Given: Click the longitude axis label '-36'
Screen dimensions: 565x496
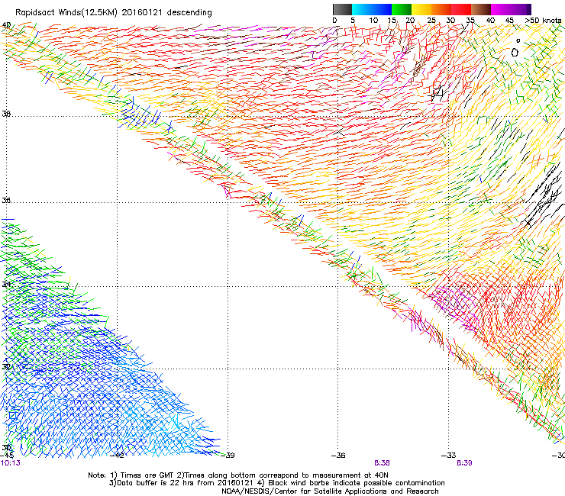Looking at the screenshot, I should (338, 456).
